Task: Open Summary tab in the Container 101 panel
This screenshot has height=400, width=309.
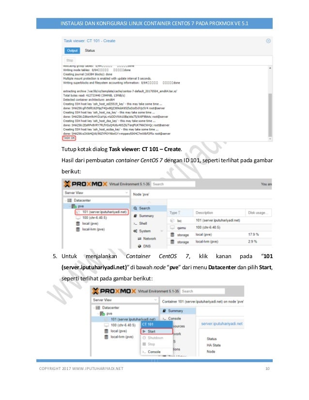Action: [178, 311]
